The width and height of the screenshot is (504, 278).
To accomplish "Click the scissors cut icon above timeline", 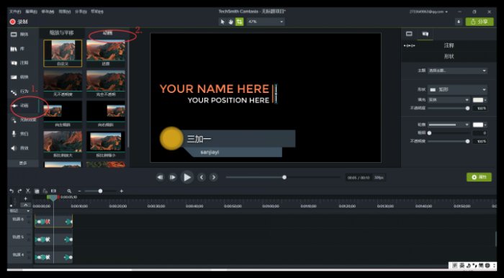I will [28, 191].
